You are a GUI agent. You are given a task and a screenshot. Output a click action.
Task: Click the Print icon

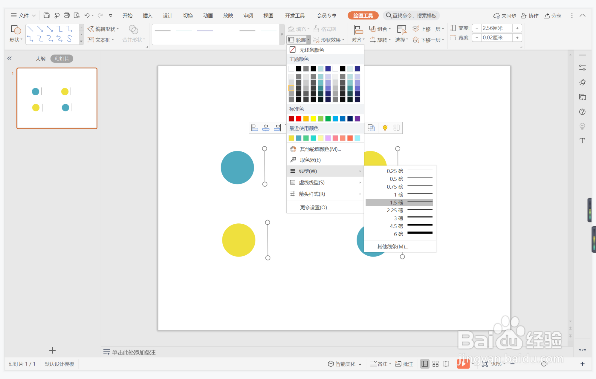pyautogui.click(x=67, y=16)
